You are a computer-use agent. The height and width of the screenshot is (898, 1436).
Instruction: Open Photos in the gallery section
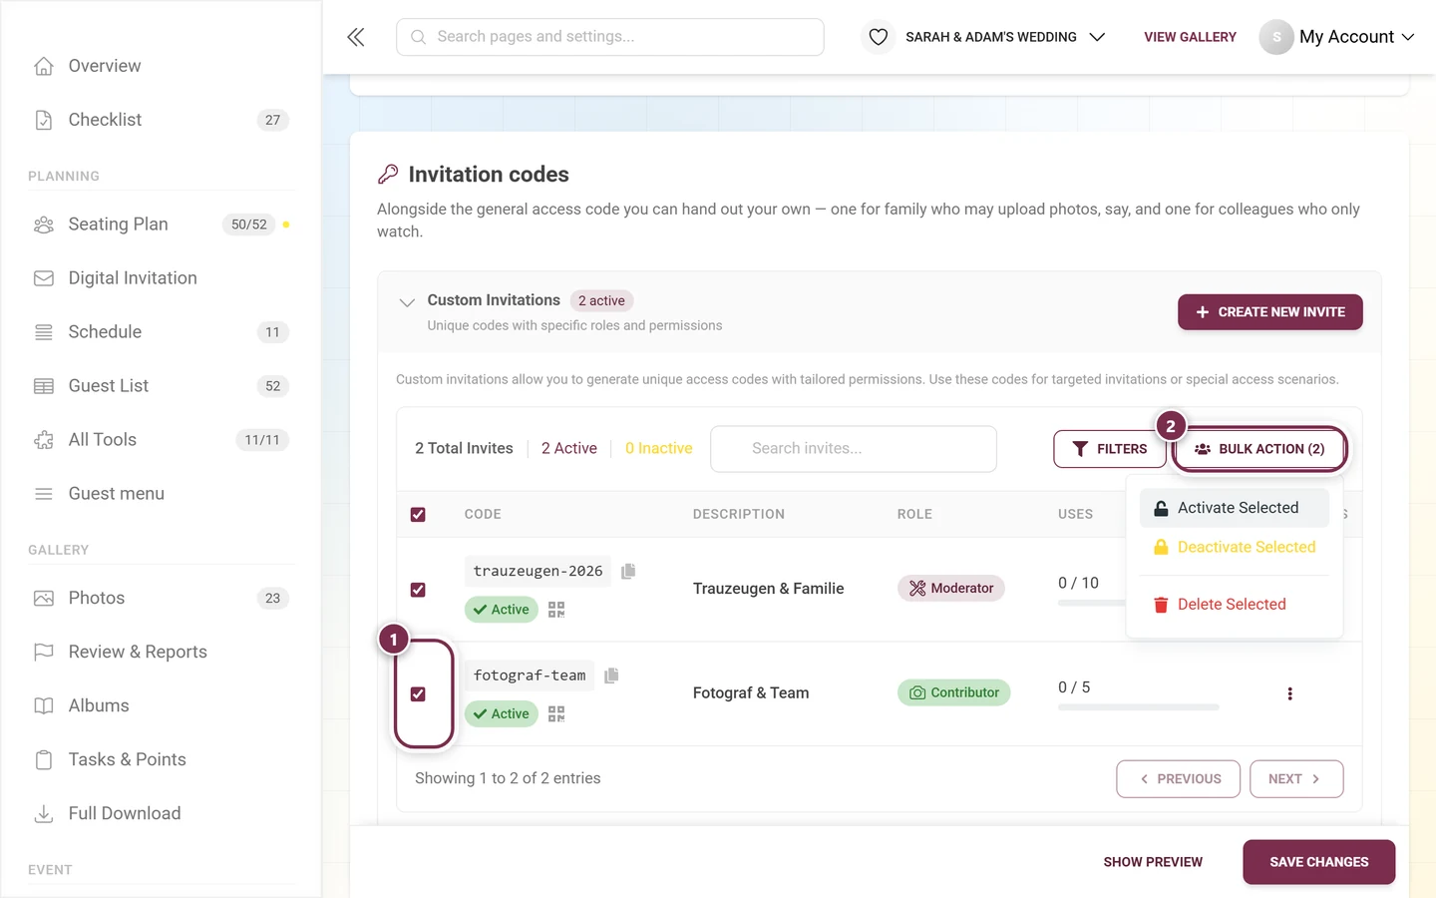(161, 599)
